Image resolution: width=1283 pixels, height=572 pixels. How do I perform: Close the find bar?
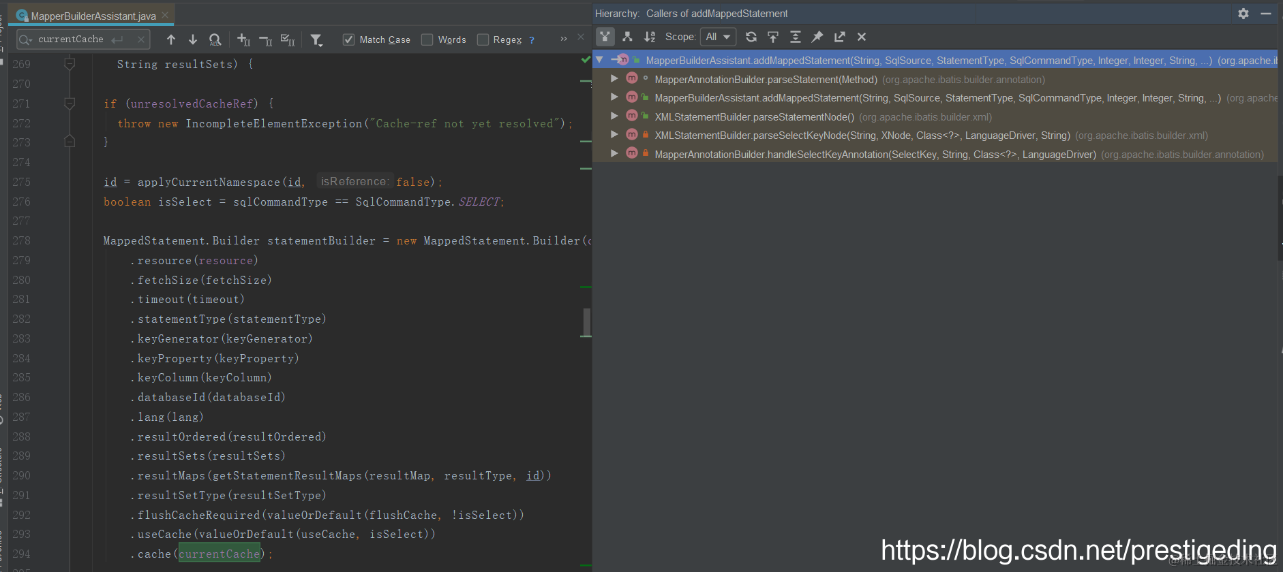point(581,37)
